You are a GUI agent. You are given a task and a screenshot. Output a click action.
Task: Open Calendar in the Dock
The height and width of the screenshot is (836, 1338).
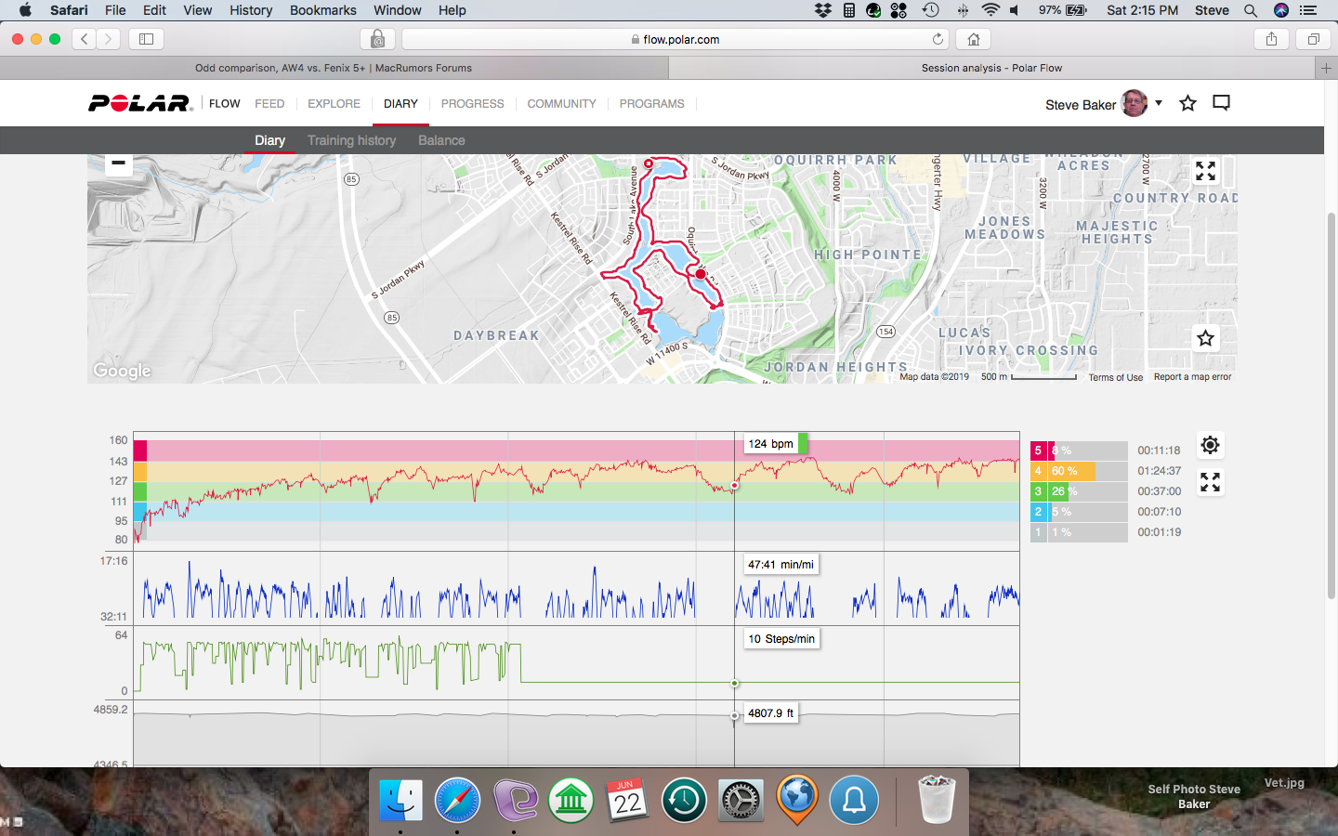click(x=627, y=799)
